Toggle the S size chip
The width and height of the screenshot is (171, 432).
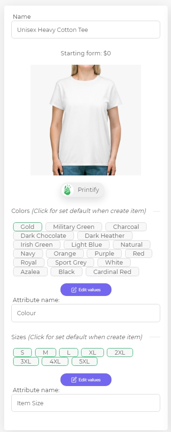click(x=22, y=352)
